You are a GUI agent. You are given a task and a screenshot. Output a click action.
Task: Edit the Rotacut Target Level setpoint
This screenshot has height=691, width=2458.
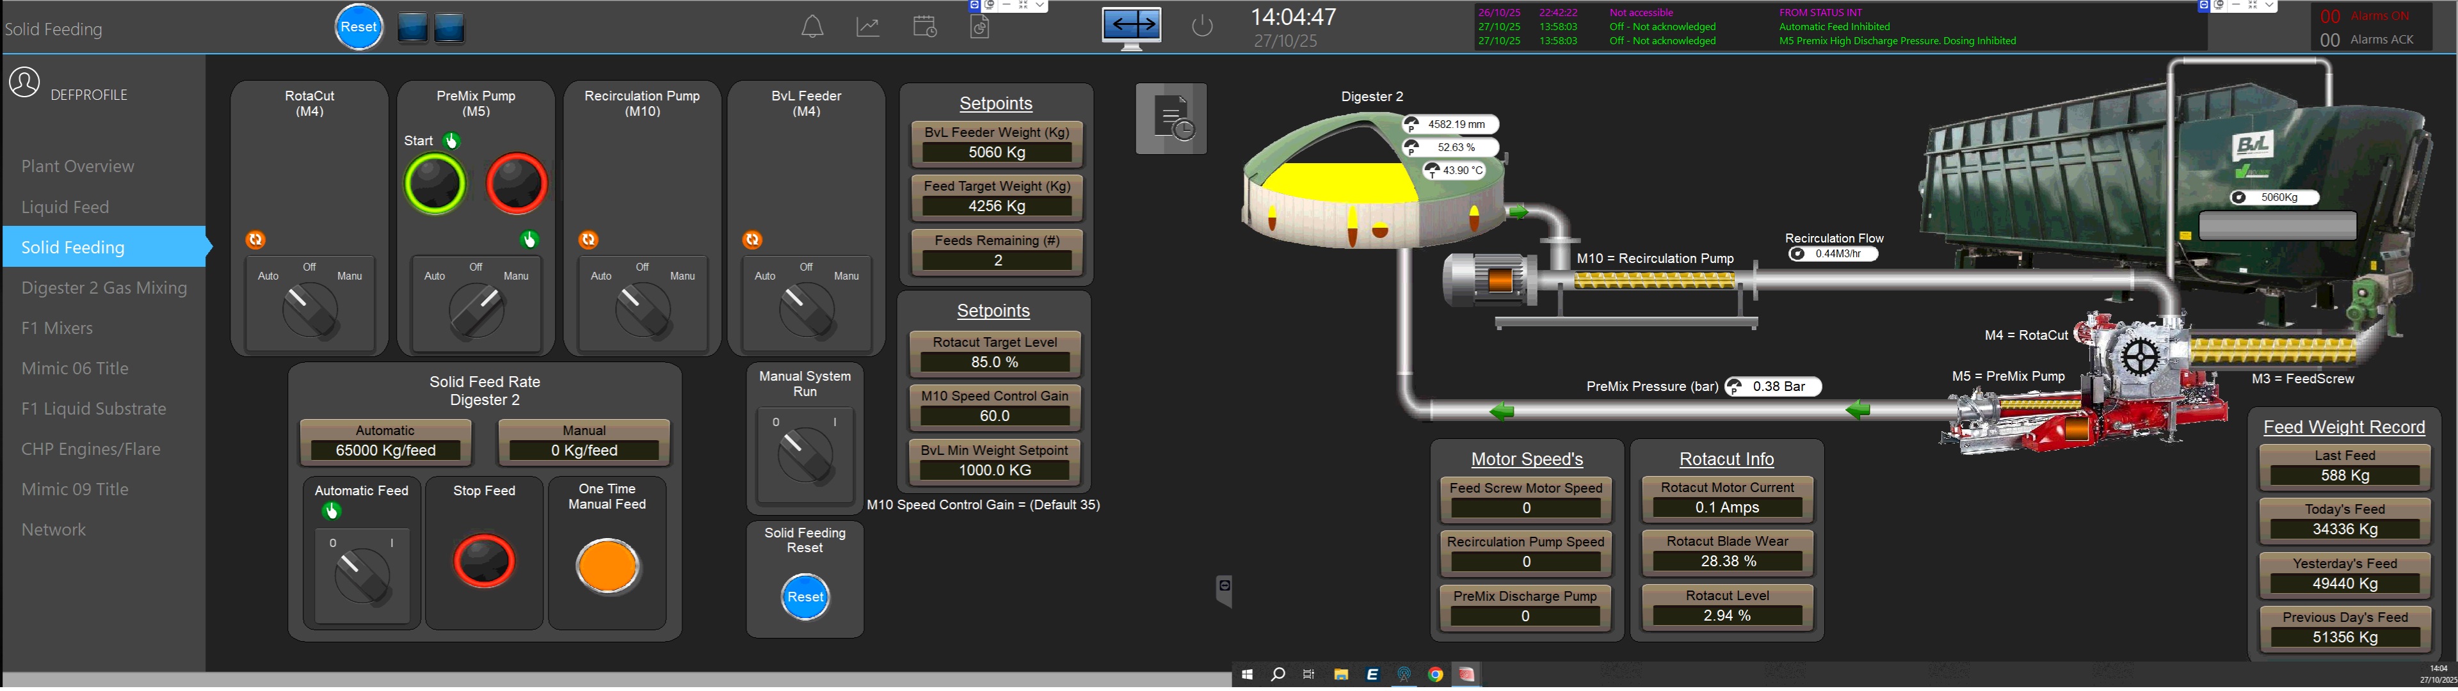(x=994, y=363)
